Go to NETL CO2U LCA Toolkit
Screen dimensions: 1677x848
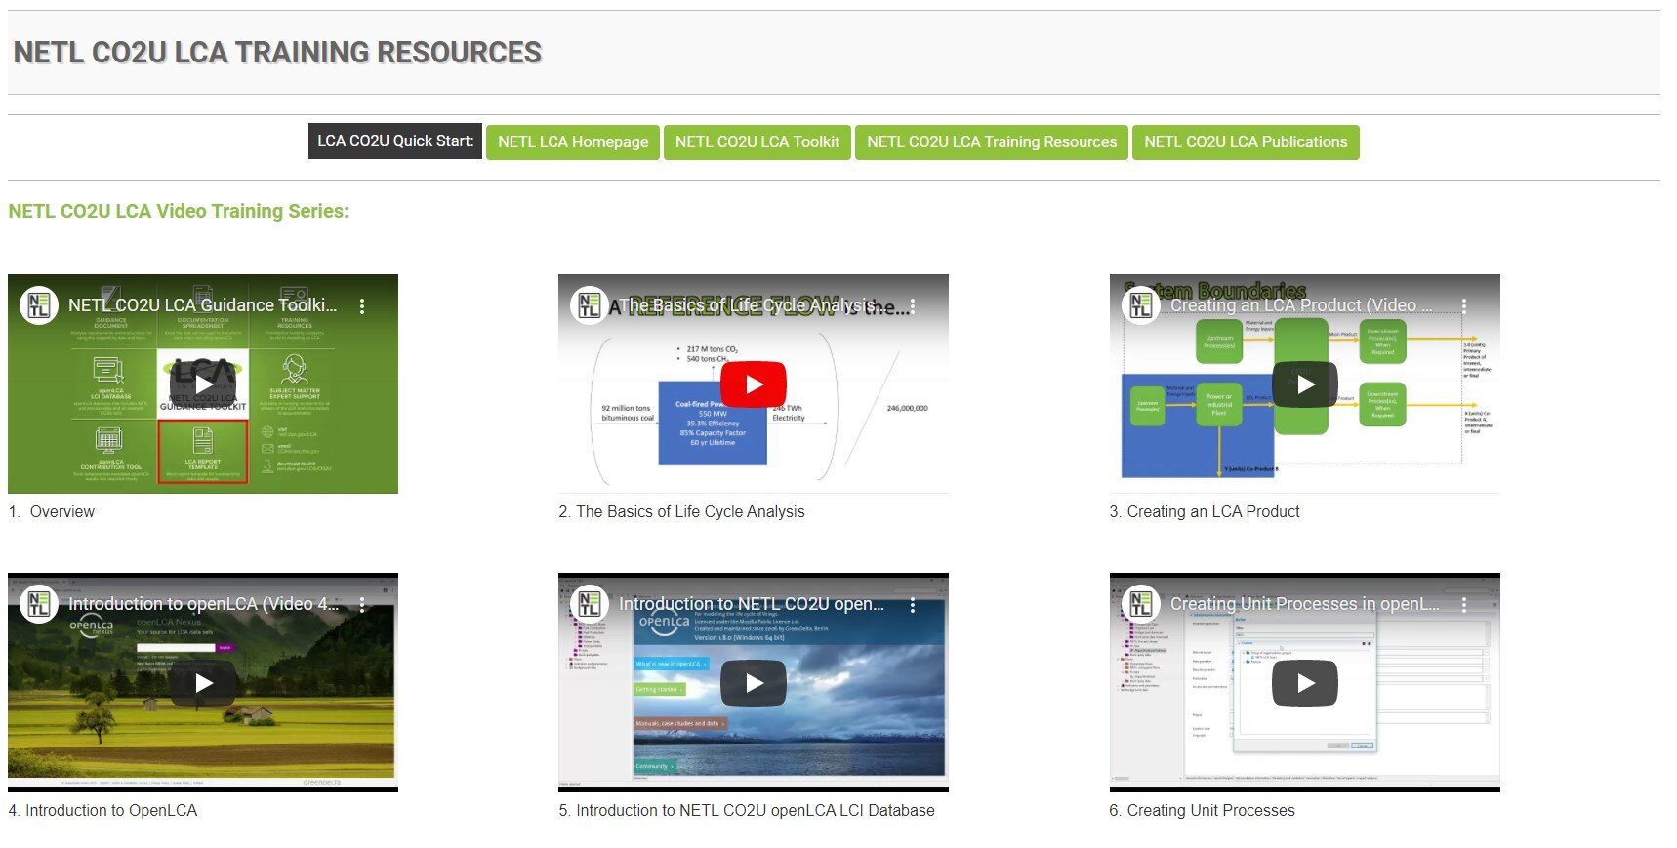757,141
